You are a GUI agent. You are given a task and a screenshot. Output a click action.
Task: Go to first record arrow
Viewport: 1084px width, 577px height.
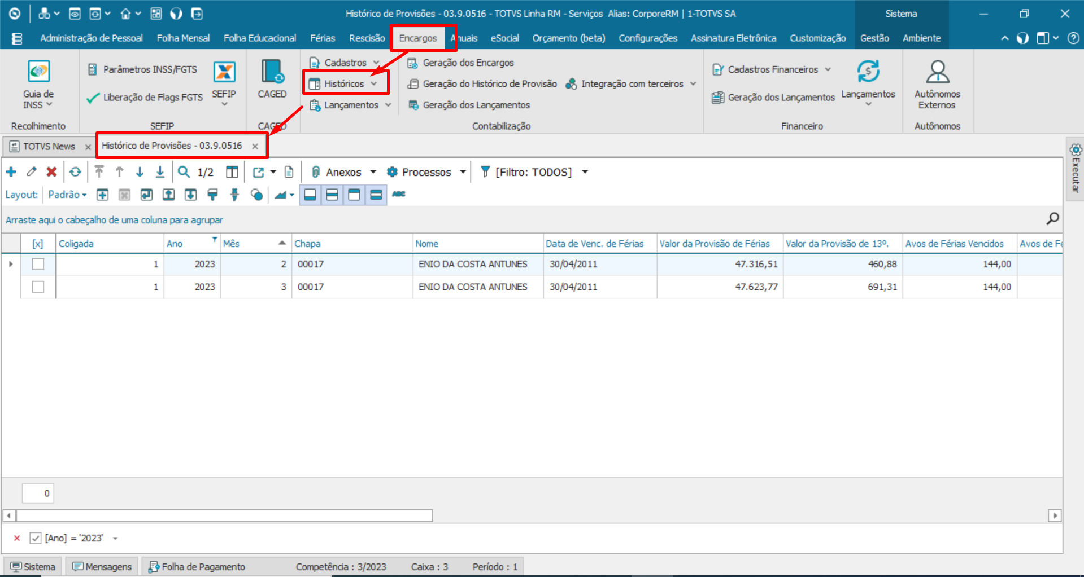[99, 172]
